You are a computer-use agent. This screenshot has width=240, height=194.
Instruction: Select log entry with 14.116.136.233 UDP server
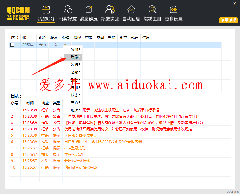tap(120, 142)
